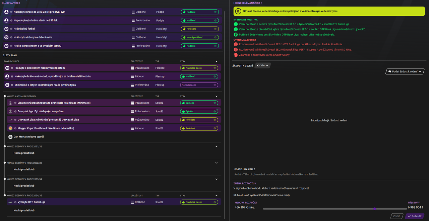Click the transfer budget value '6 992 004 €'

[x=416, y=208]
